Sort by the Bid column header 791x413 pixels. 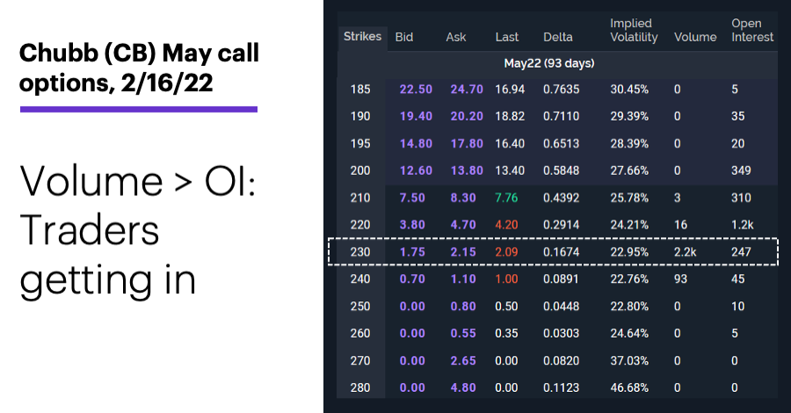point(404,37)
